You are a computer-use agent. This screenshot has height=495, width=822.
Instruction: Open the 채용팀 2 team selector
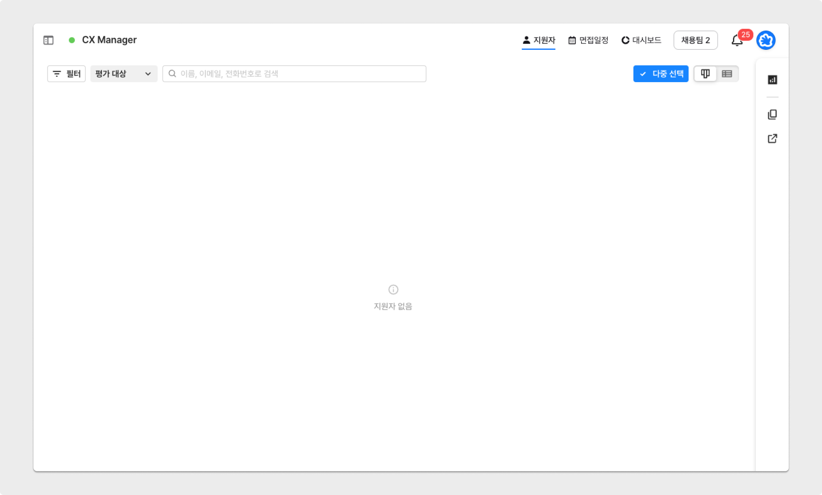point(695,40)
